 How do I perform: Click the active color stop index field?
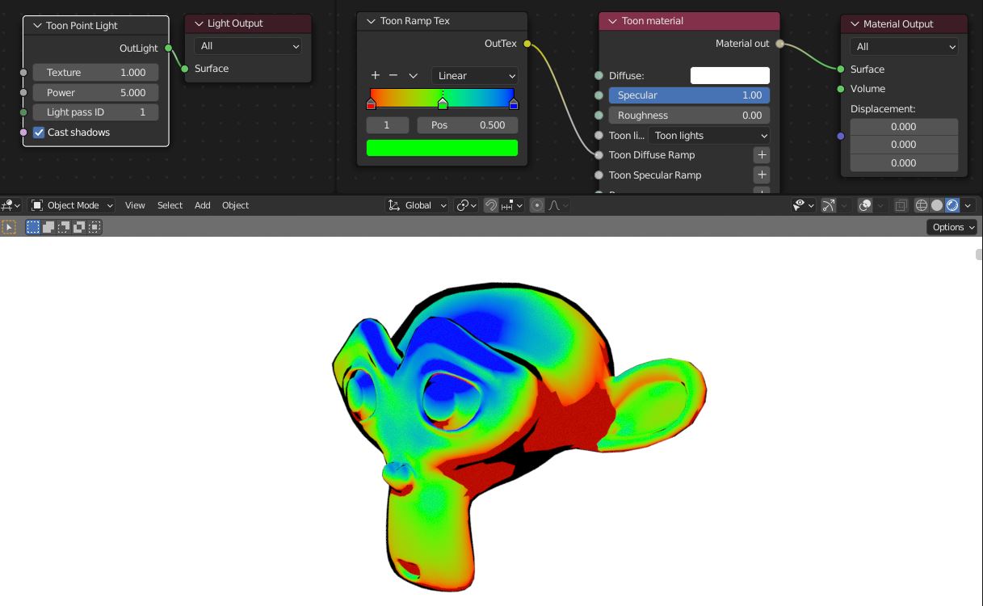coord(387,125)
